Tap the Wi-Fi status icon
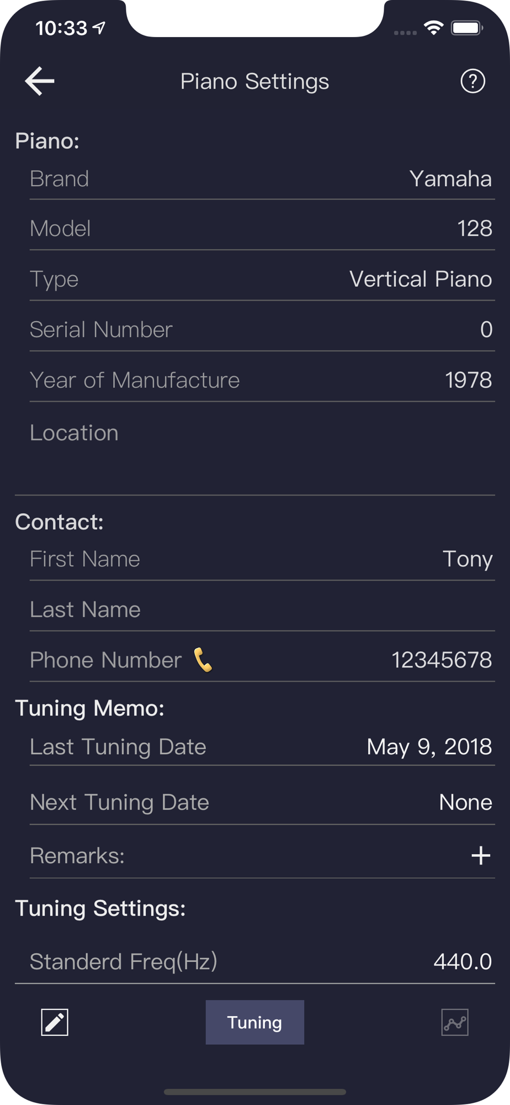The height and width of the screenshot is (1105, 510). 434,28
